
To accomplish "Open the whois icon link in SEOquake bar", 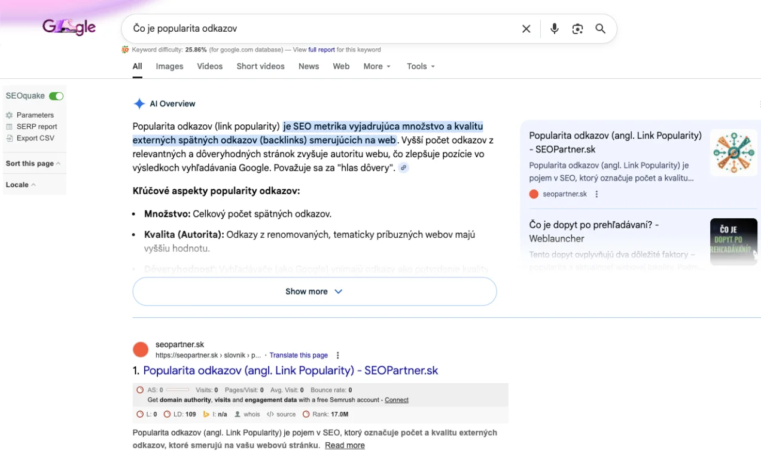I will click(x=247, y=414).
